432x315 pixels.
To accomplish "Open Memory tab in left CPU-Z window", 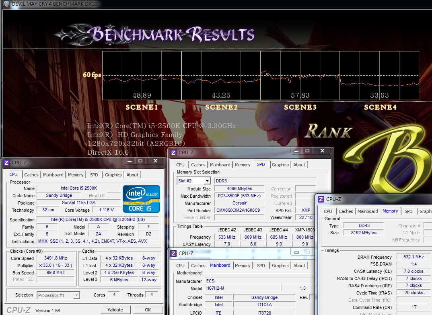I will pos(76,175).
